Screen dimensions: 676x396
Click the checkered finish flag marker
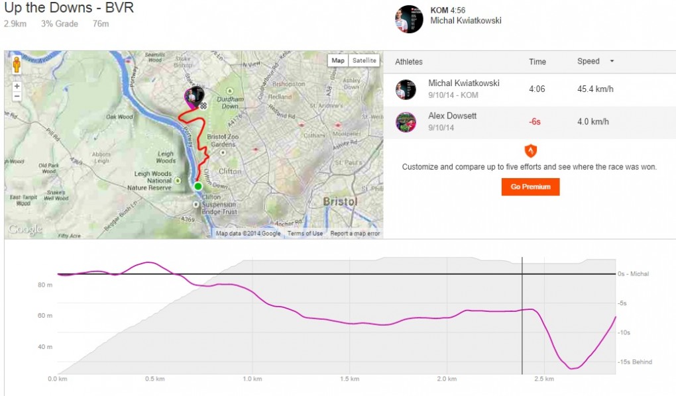pos(203,105)
